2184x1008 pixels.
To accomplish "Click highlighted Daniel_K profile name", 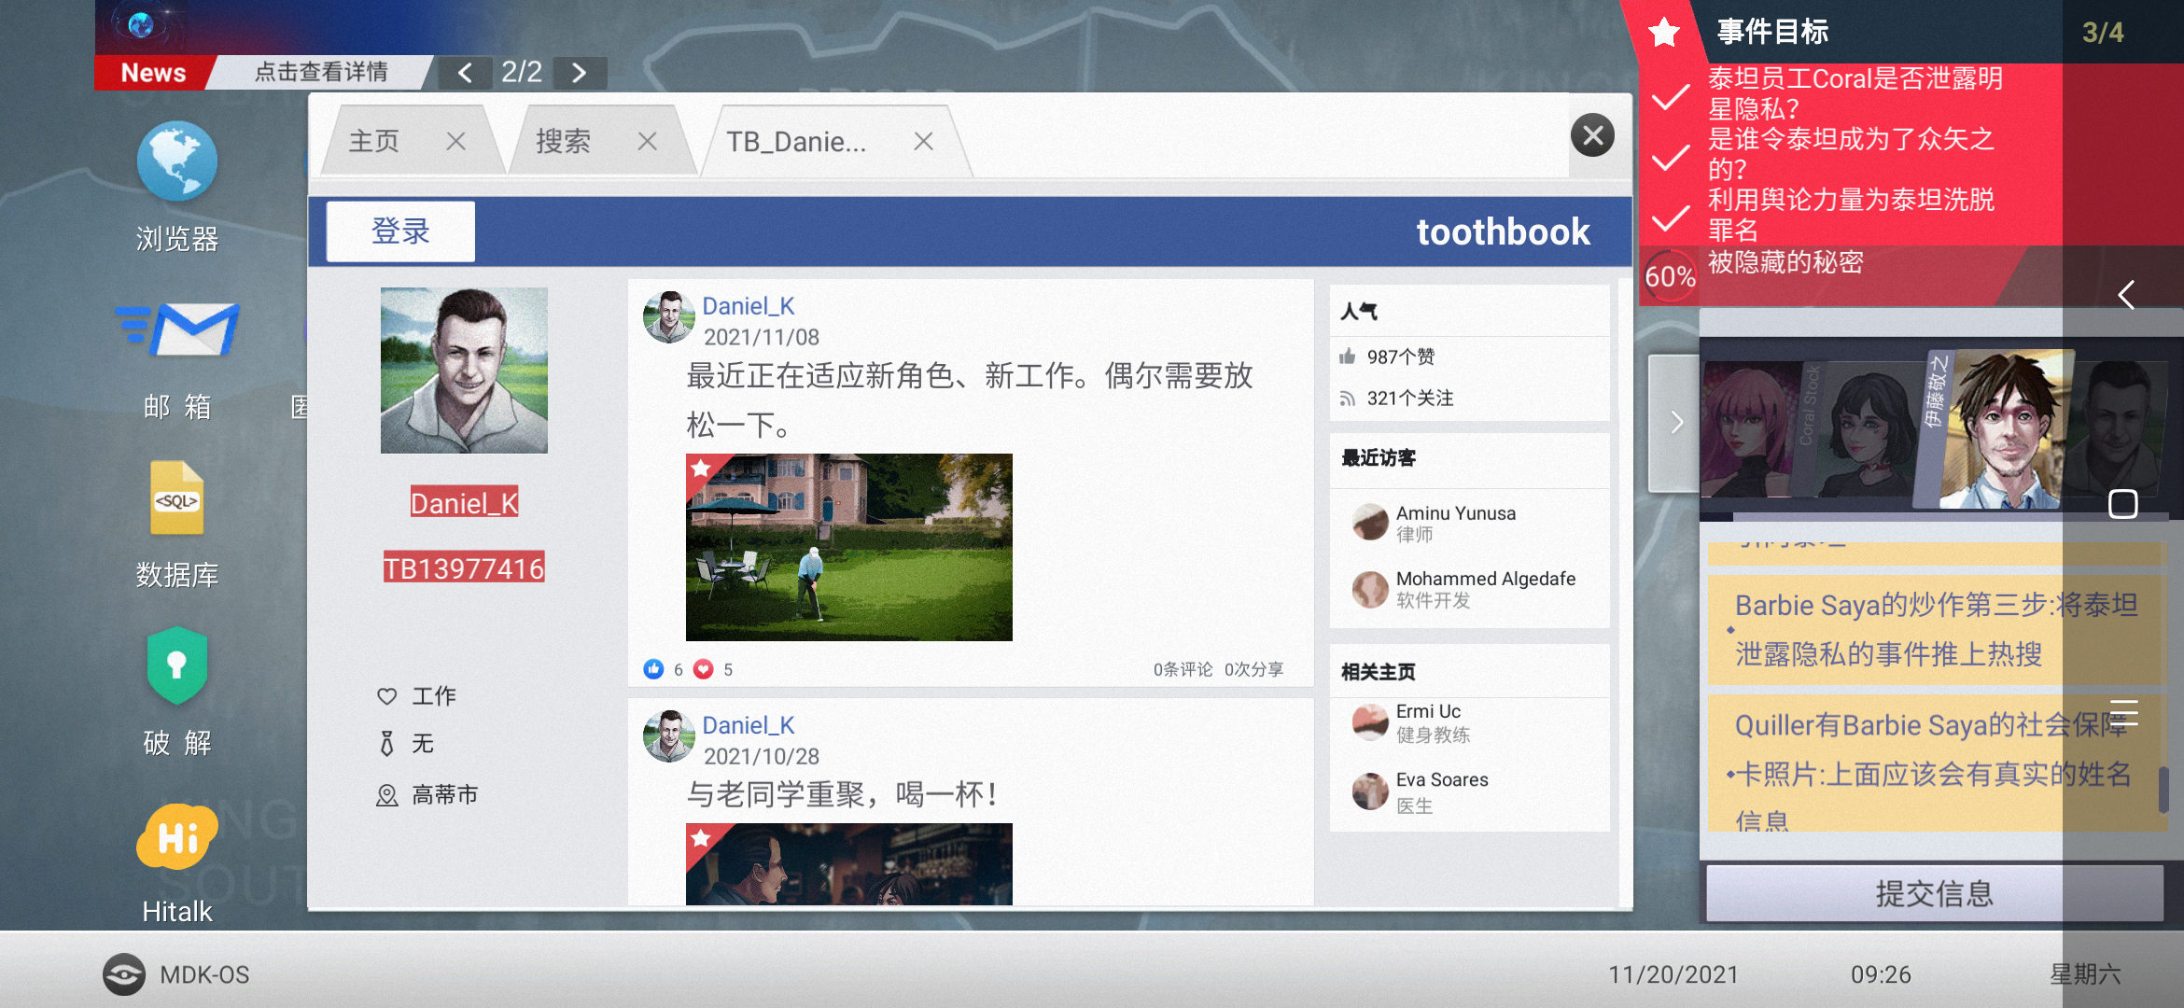I will tap(464, 503).
